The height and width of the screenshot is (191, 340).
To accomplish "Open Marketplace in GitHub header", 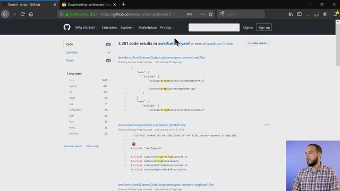I will (x=148, y=28).
